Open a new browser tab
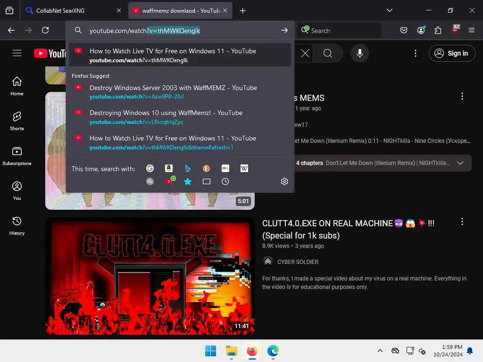 [x=242, y=11]
